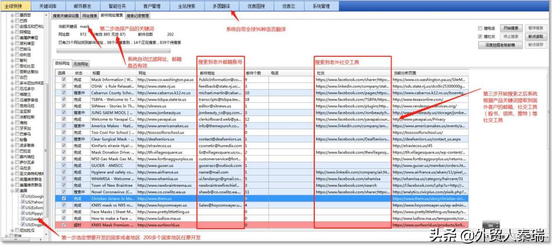Click the 断点读取 button
552x250 pixels.
(x=536, y=36)
